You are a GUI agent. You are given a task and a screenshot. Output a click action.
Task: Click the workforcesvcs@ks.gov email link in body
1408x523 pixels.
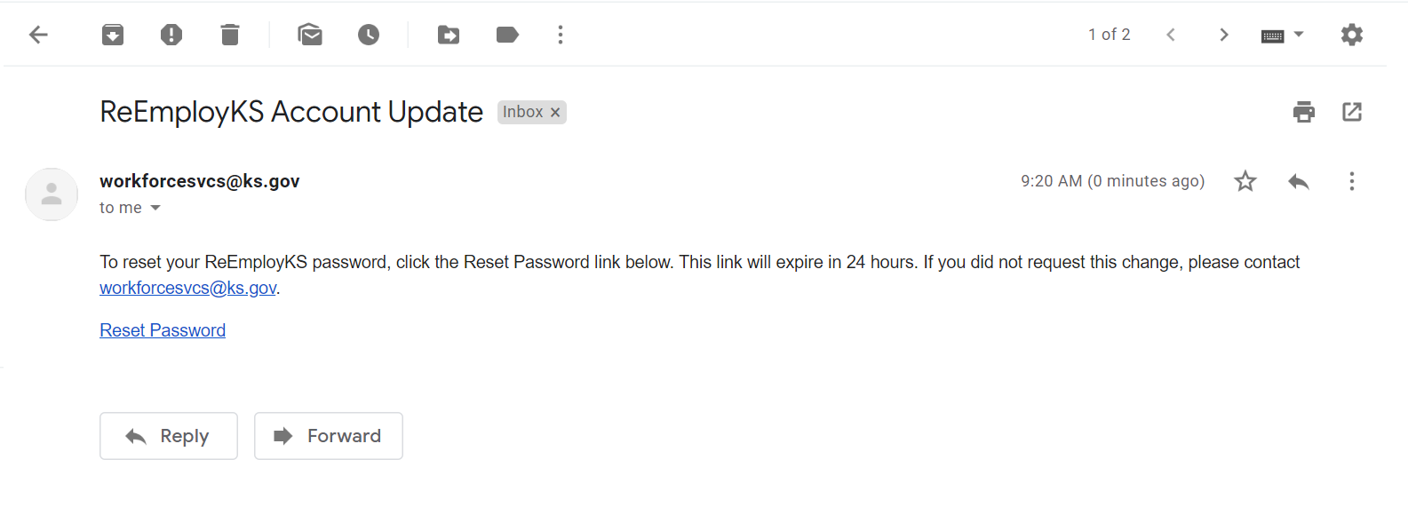point(187,288)
